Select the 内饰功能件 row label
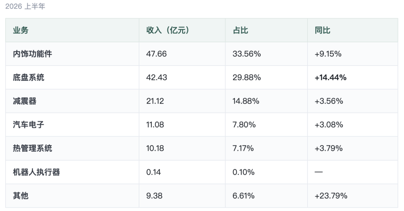This screenshot has height=211, width=404. (x=33, y=54)
